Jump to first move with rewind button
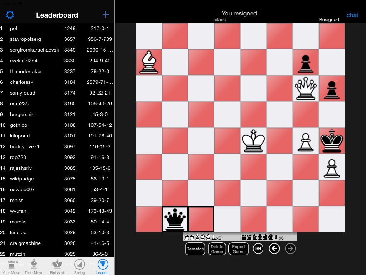The width and height of the screenshot is (366, 275). click(x=258, y=249)
